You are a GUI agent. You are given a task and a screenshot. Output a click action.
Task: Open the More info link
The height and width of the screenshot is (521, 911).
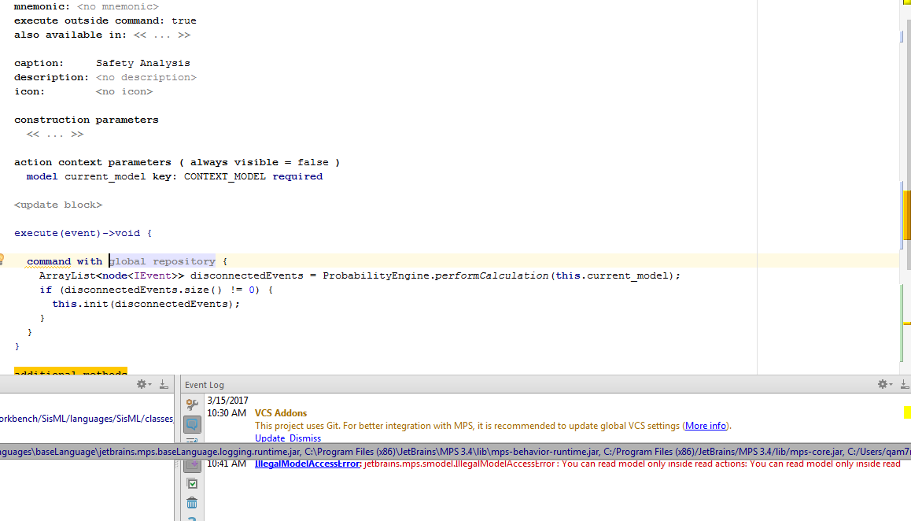click(706, 426)
